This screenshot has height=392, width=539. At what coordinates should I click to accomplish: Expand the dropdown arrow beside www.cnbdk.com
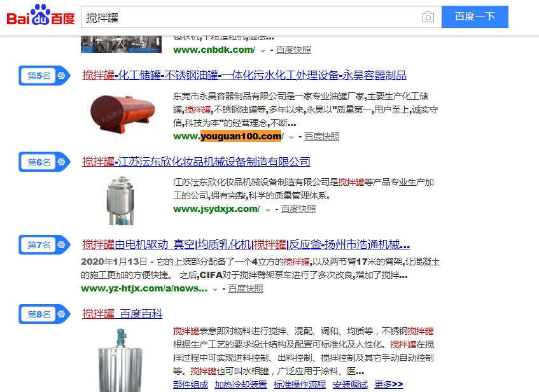click(x=263, y=51)
